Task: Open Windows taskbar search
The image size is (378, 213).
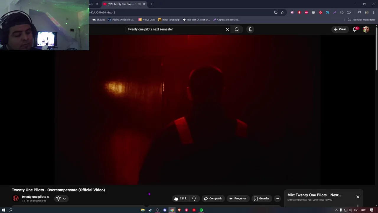Action: click(x=11, y=210)
